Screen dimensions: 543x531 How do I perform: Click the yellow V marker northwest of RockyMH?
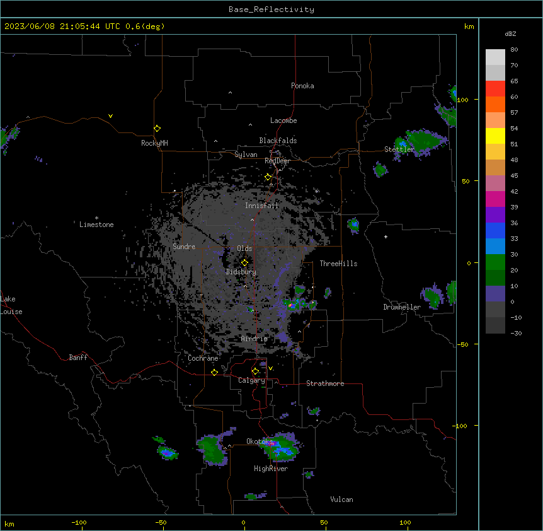[110, 116]
